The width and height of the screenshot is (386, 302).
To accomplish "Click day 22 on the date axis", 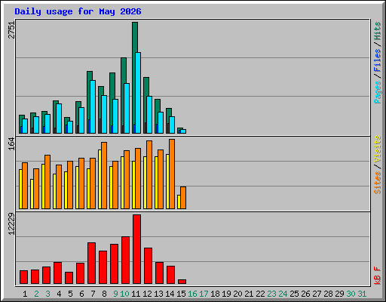I will 260,294.
